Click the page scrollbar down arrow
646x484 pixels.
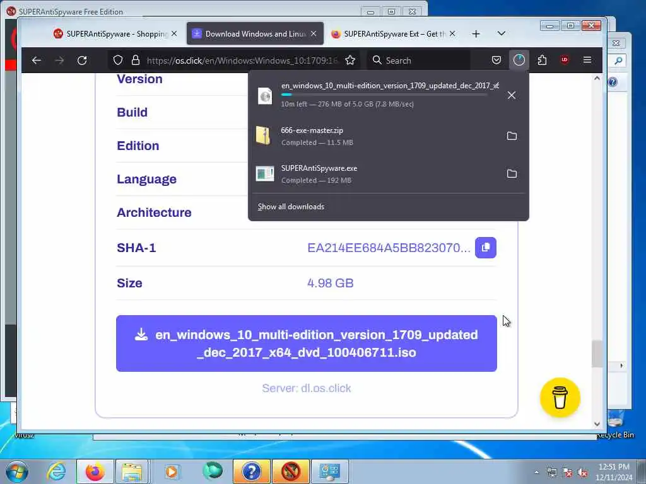point(597,424)
